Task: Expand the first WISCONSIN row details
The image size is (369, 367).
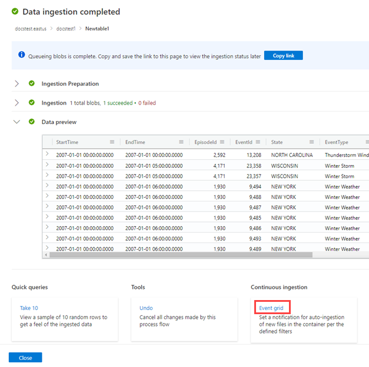Action: 46,165
